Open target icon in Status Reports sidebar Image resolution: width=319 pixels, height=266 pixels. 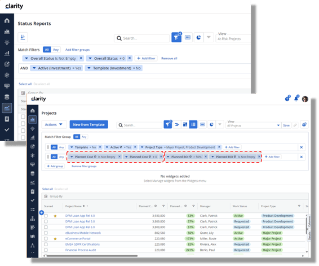coord(7,64)
